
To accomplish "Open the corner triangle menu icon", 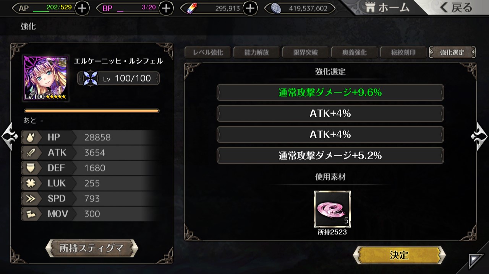I will point(476,261).
